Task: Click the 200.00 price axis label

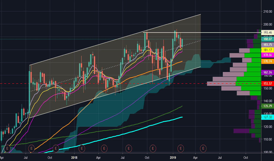Action: click(268, 24)
